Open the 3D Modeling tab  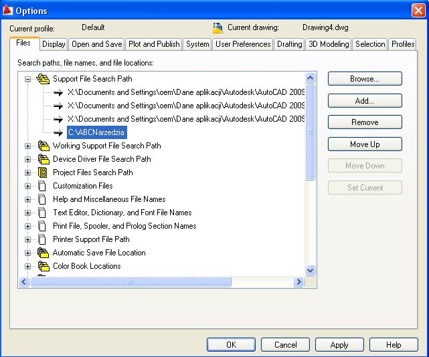[328, 44]
